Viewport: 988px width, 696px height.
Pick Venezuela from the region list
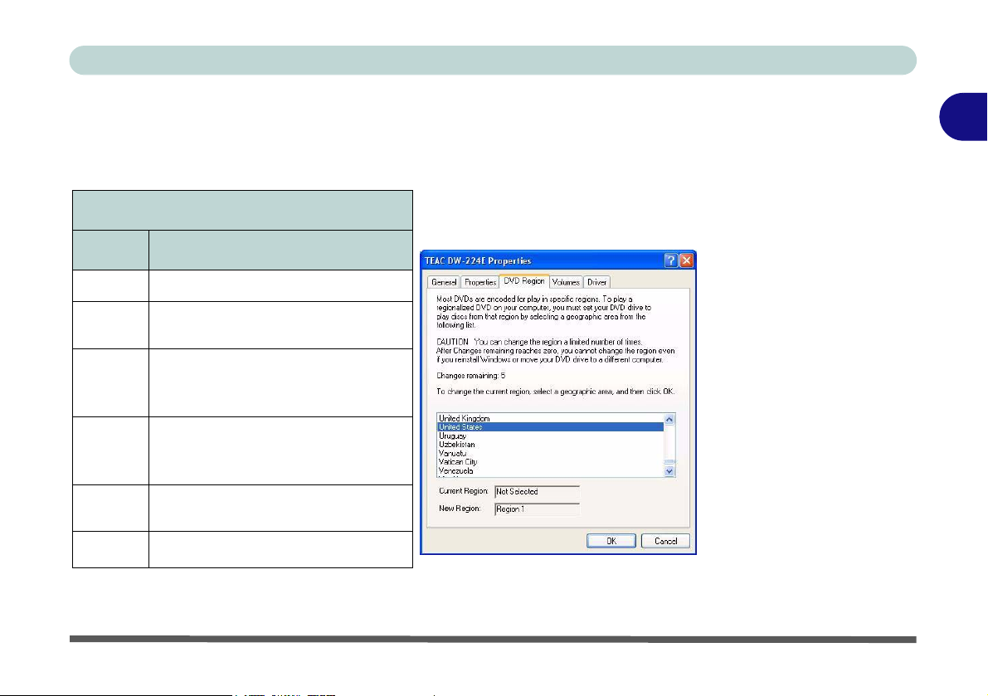tap(550, 471)
